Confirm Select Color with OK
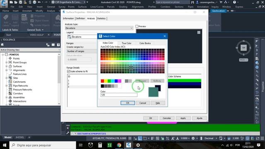The width and height of the screenshot is (265, 149). point(128,103)
